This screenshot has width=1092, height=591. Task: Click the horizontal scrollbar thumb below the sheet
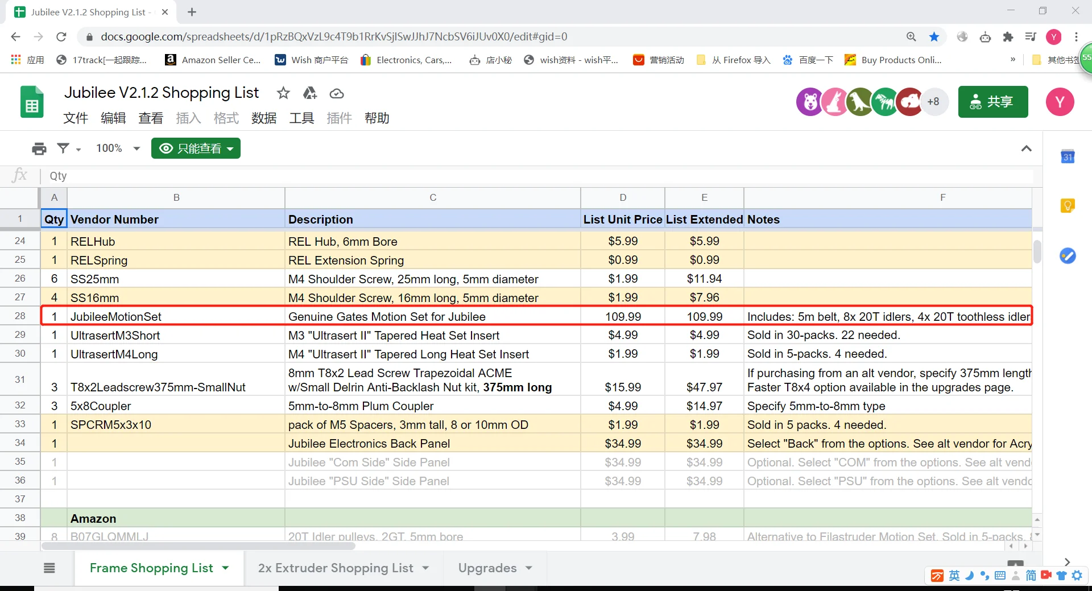point(198,546)
